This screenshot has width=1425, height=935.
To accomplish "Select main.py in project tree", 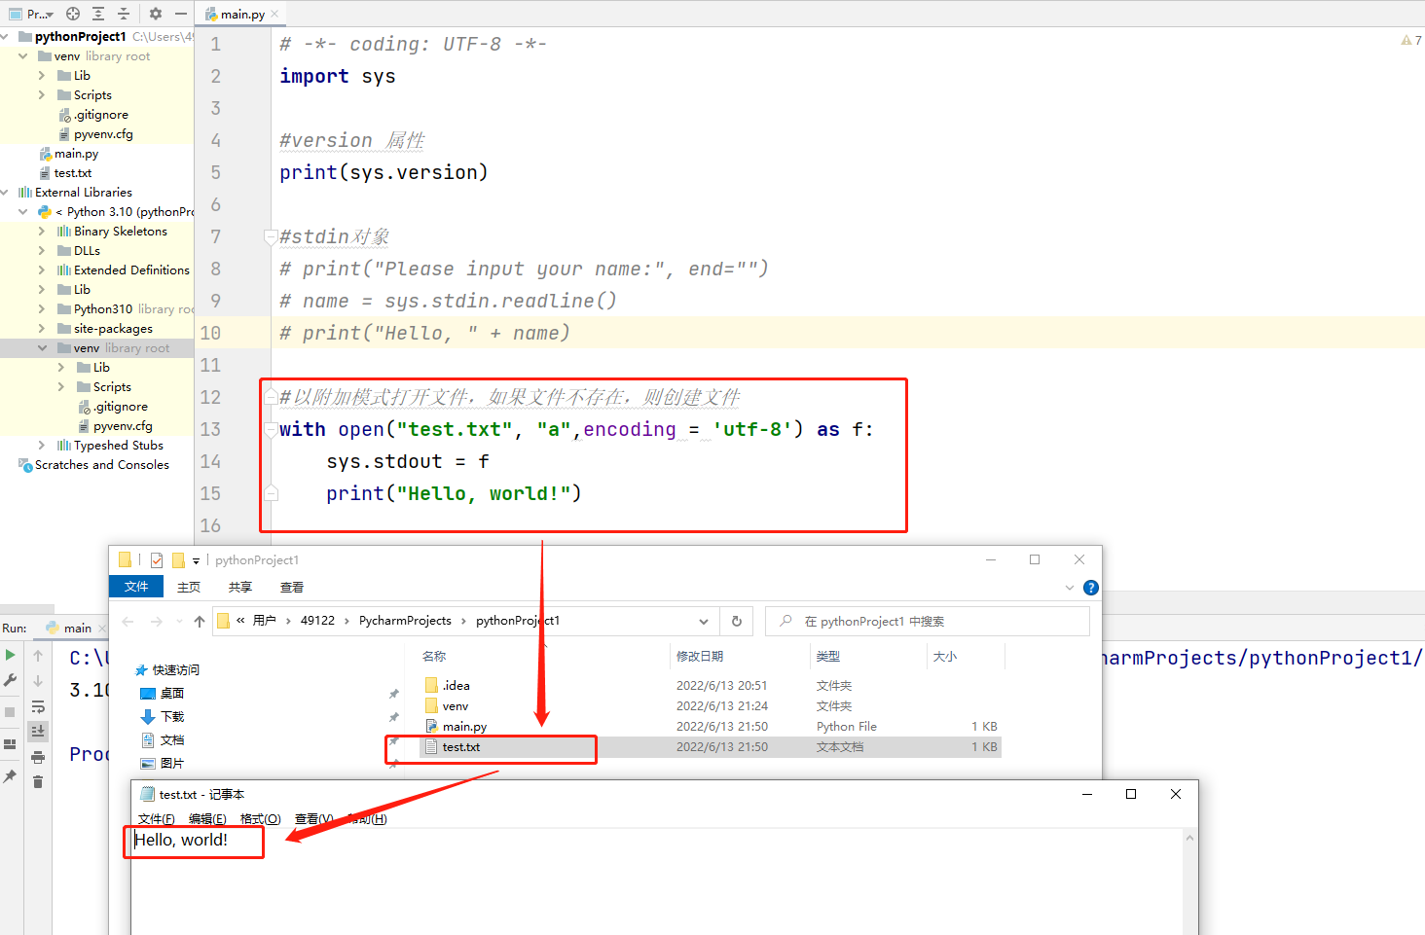I will pos(76,154).
